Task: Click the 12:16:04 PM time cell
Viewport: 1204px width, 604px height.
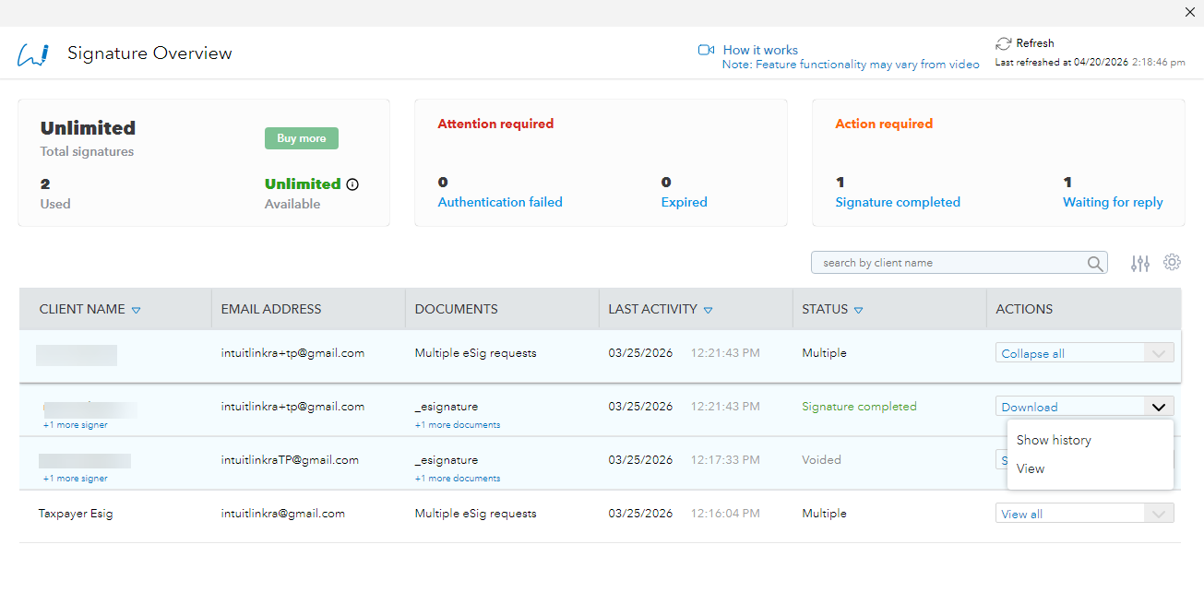Action: [724, 514]
